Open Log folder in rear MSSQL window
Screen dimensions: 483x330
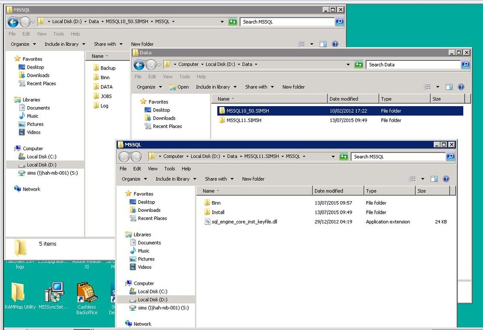point(101,106)
